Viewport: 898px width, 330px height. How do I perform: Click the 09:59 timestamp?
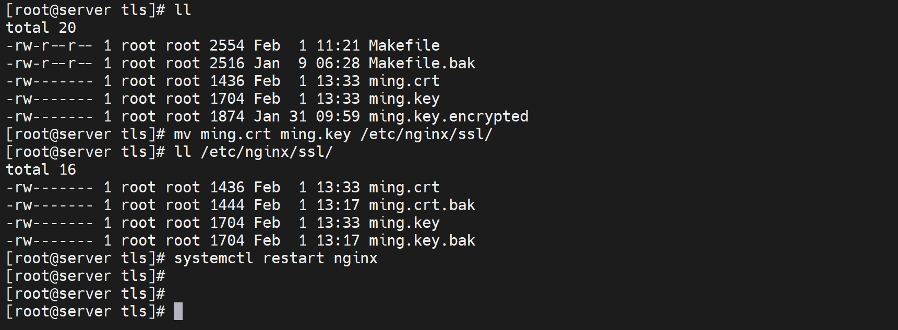click(338, 116)
